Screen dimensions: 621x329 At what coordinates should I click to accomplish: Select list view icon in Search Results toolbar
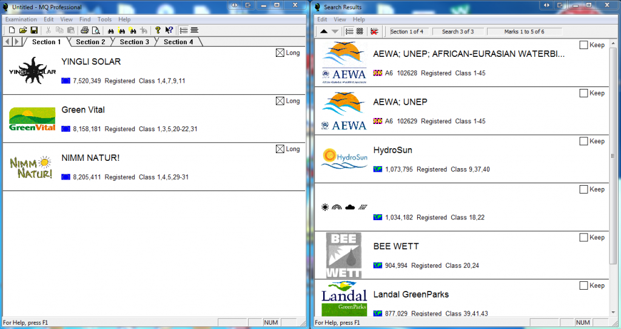(349, 31)
